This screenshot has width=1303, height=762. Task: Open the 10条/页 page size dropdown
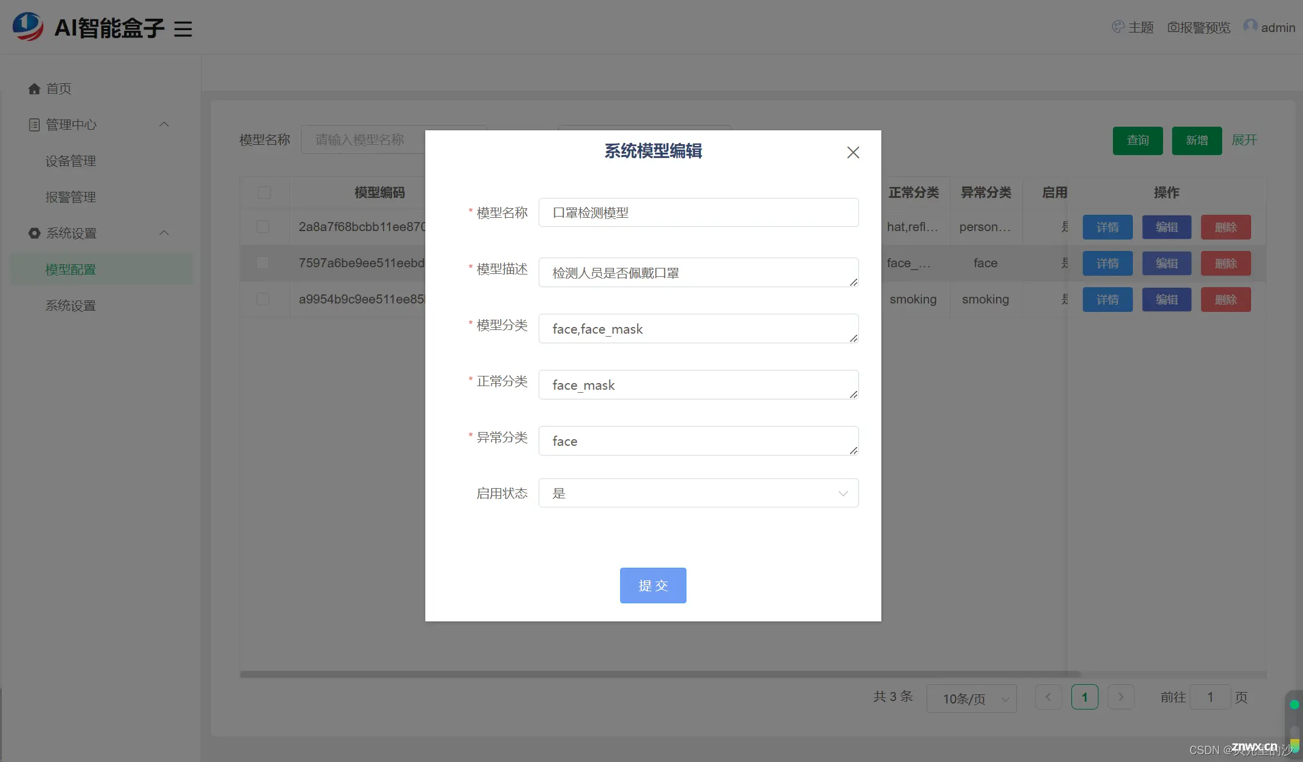(972, 699)
